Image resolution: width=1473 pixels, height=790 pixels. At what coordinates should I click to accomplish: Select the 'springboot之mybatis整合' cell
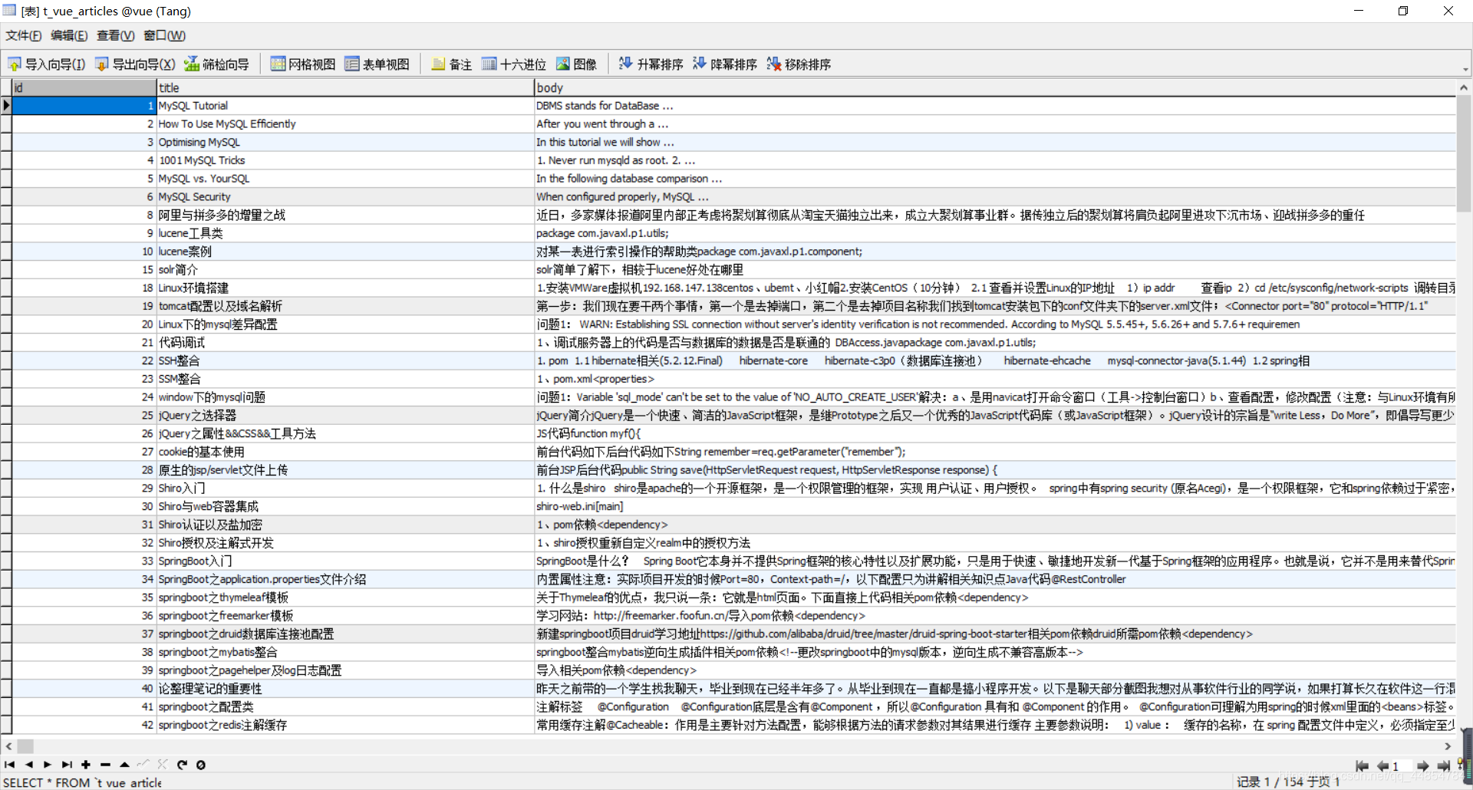click(345, 652)
